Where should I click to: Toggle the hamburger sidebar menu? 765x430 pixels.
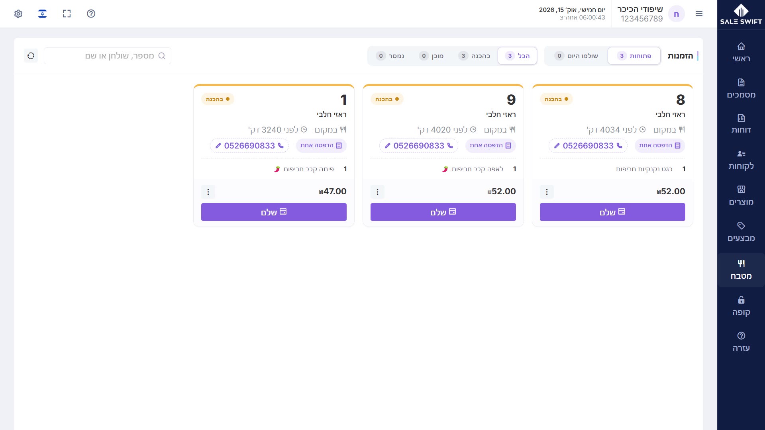pyautogui.click(x=699, y=14)
